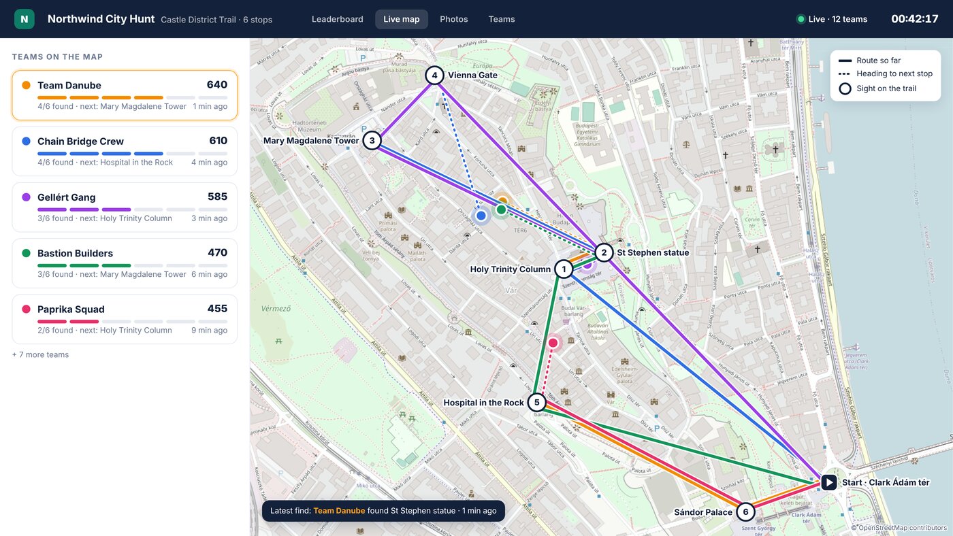Click the Northwind City Hunt title

tap(101, 19)
